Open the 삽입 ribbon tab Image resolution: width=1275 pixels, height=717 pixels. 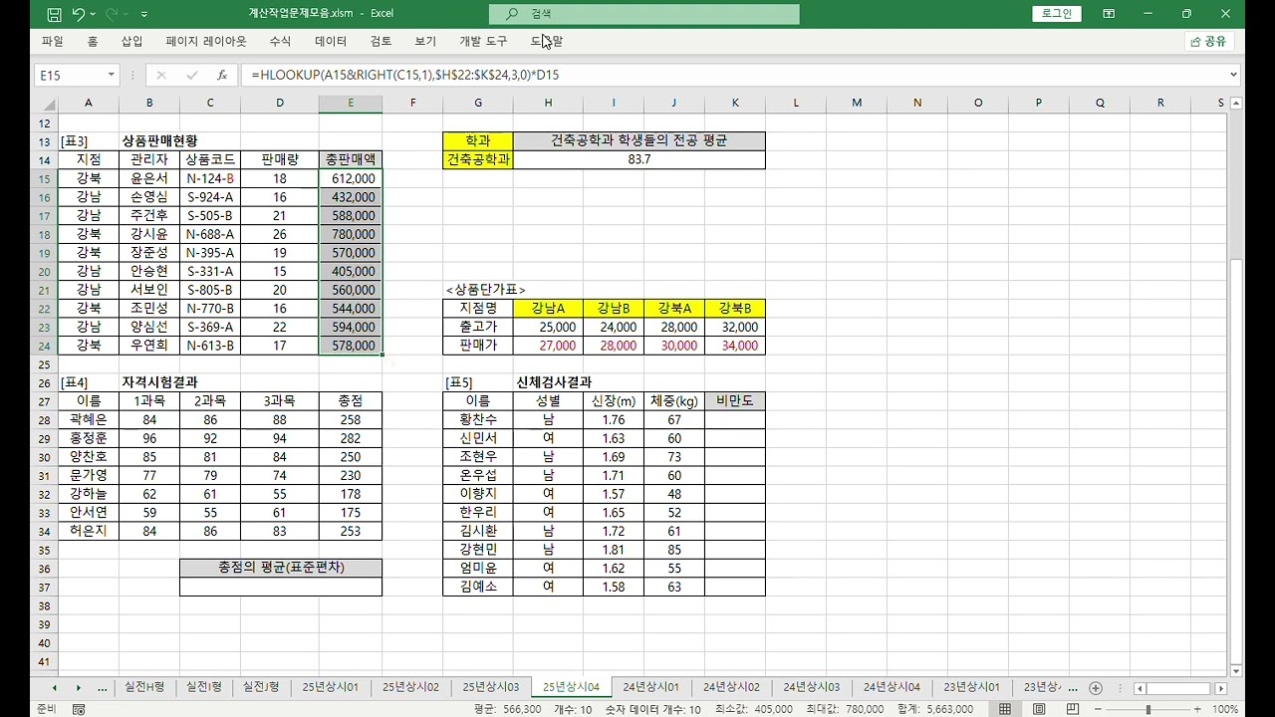[x=131, y=42]
